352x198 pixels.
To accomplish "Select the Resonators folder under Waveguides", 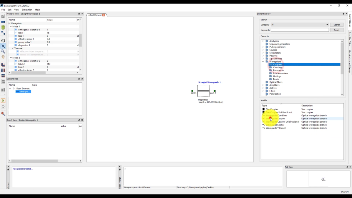I will 278,70.
